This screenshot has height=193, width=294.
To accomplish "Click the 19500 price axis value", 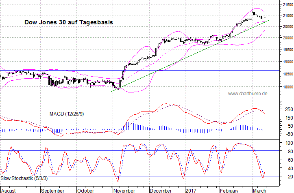I will [288, 49].
